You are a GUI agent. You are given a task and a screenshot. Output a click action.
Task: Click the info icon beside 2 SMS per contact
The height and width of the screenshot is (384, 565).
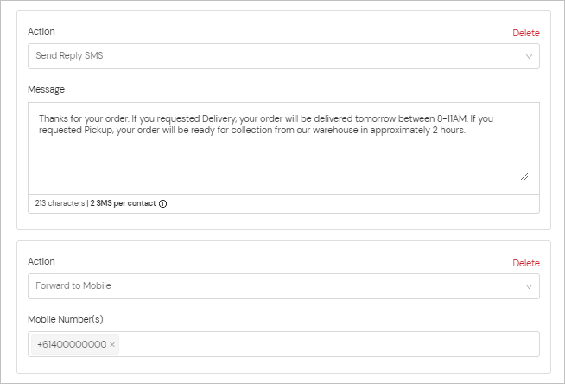[163, 204]
